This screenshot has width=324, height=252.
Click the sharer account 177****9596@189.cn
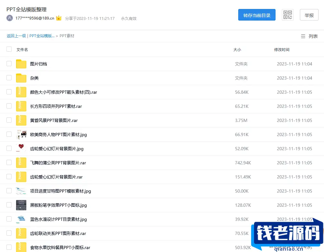click(35, 18)
